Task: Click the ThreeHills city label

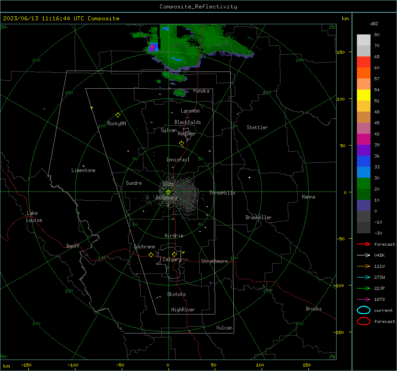Action: point(222,193)
